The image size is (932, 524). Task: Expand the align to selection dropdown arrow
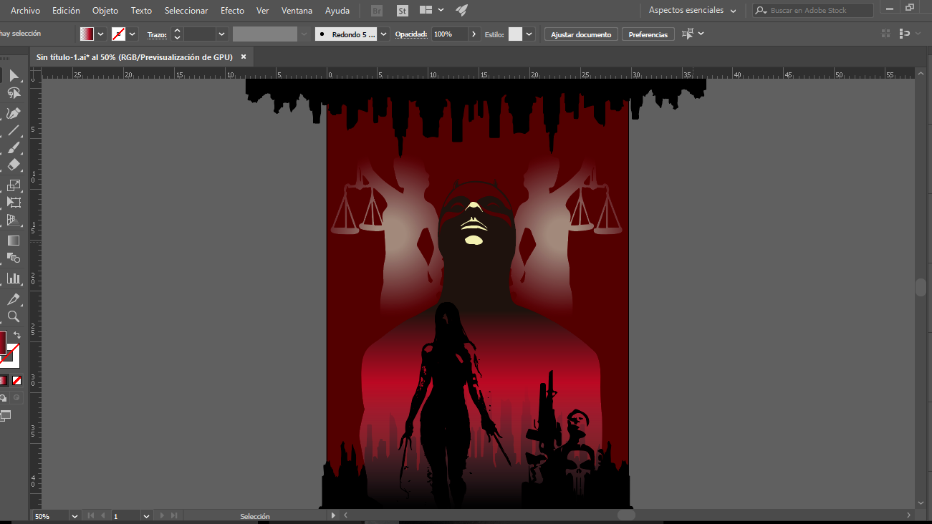[701, 34]
